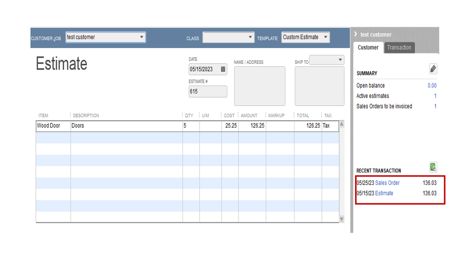This screenshot has height=264, width=470.
Task: Click the QTY column header
Action: pos(189,116)
